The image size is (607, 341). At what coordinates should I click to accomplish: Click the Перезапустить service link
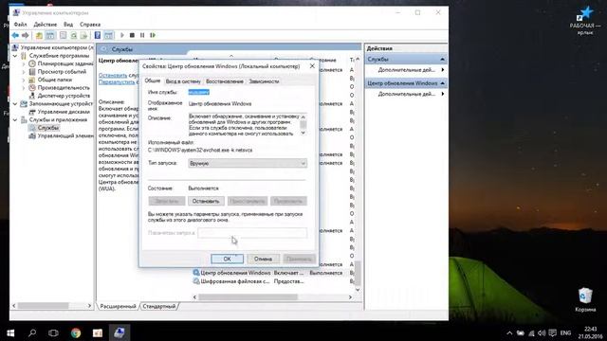tap(117, 82)
